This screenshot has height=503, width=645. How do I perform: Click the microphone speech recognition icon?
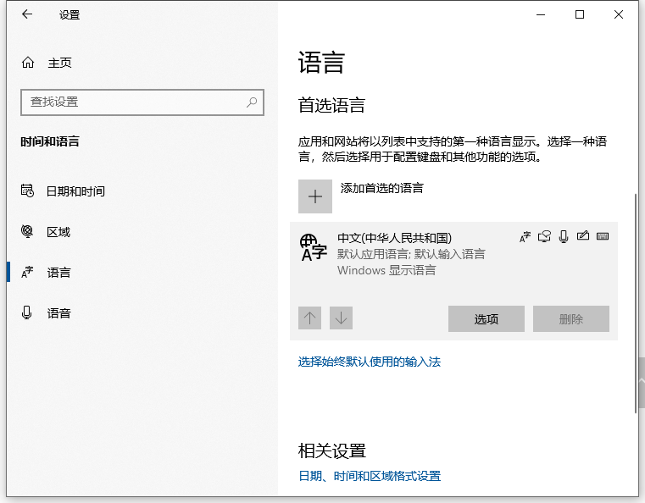click(x=564, y=236)
